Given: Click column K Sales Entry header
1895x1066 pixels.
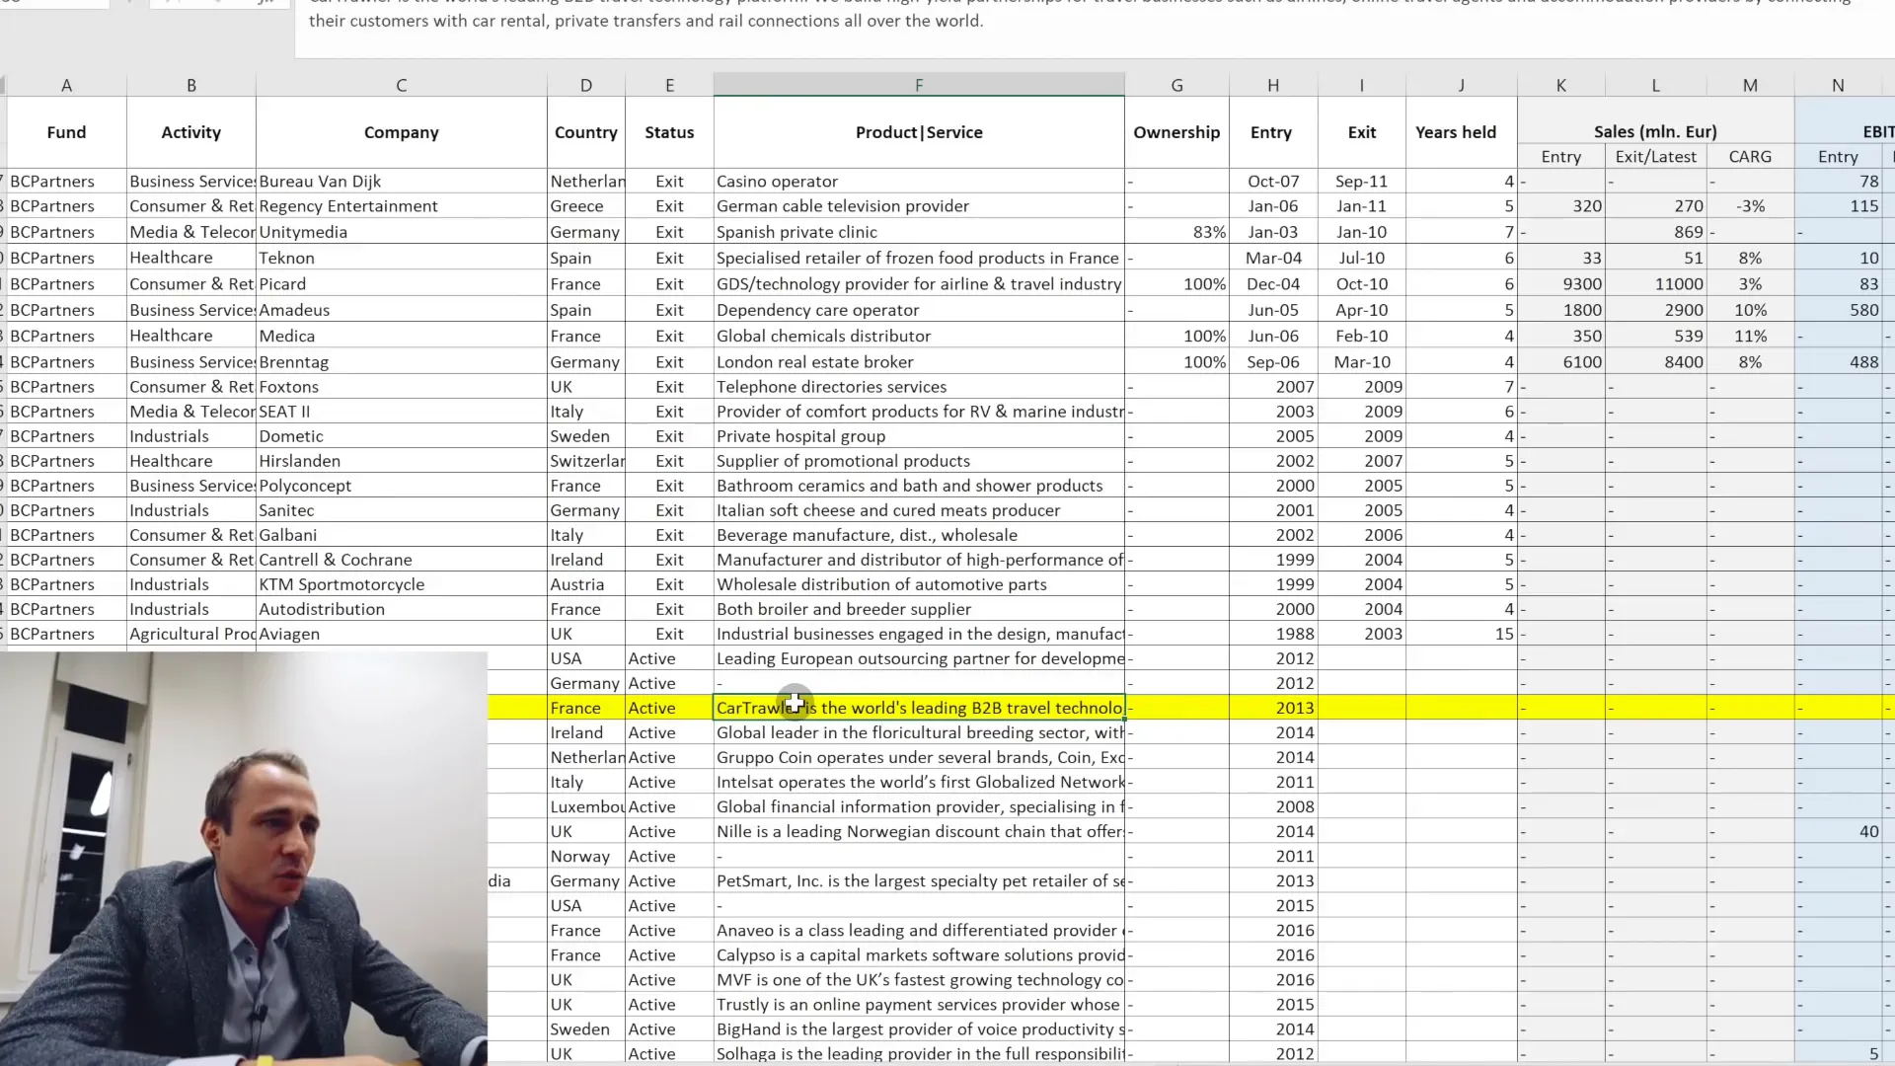Looking at the screenshot, I should 1559,156.
